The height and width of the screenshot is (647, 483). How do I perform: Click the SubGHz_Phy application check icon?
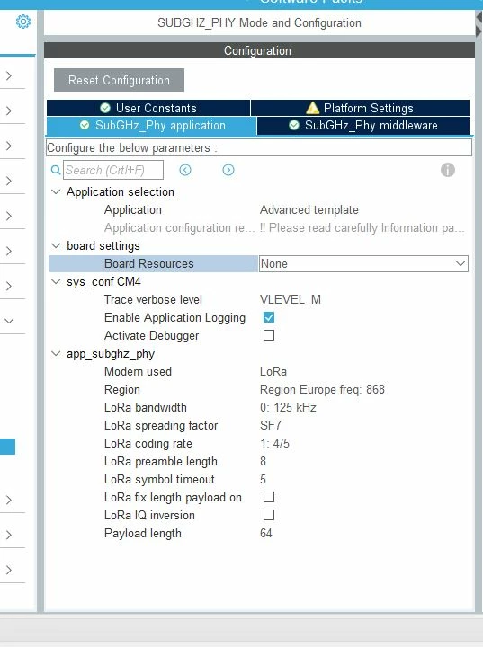85,125
